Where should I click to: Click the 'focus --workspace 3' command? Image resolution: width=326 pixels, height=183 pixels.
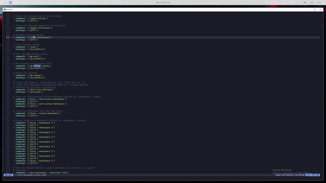coord(42,132)
